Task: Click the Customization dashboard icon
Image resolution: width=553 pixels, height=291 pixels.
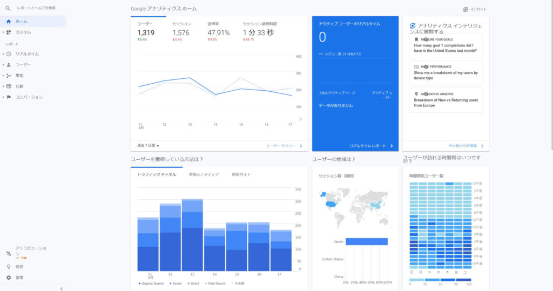Action: point(9,32)
